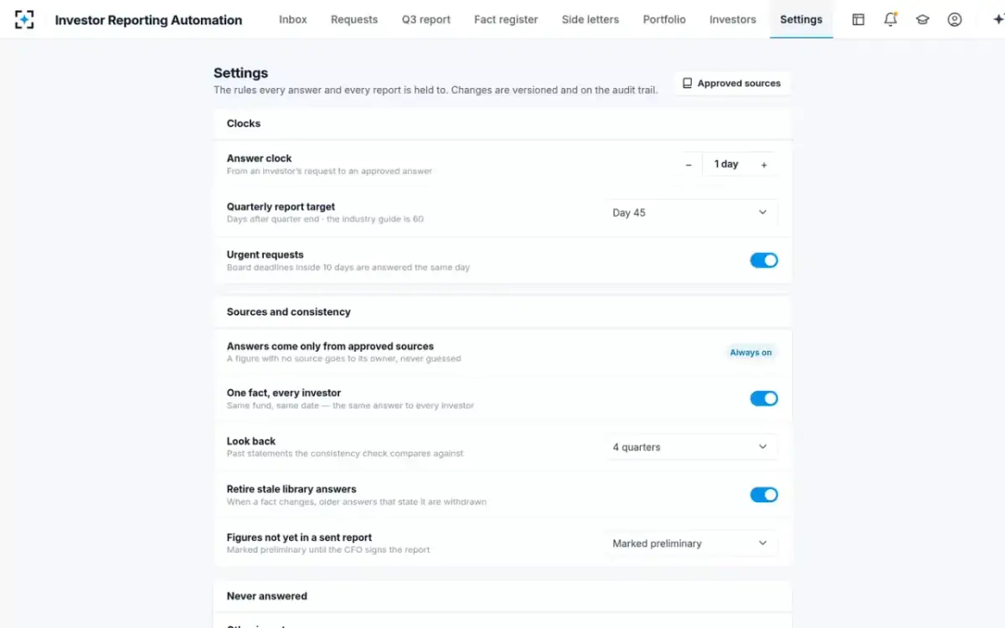Click the "One fact, every investor" label
Viewport: 1005px width, 628px height.
pos(284,393)
